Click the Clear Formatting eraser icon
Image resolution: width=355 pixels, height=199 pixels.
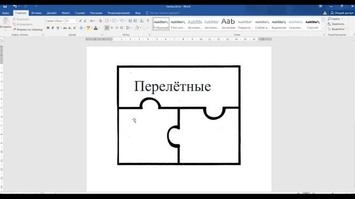(100, 21)
